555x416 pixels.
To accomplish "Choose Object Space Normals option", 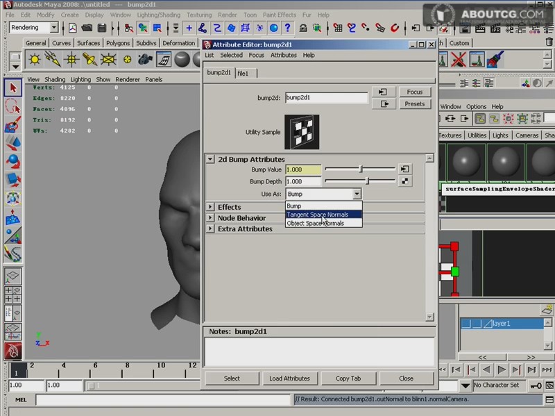I will (x=323, y=224).
